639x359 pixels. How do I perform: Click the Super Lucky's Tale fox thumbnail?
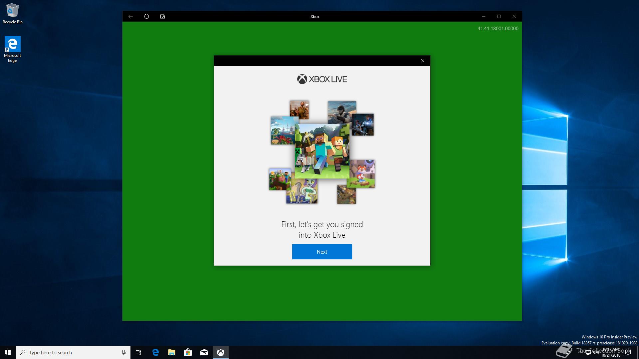(x=362, y=174)
